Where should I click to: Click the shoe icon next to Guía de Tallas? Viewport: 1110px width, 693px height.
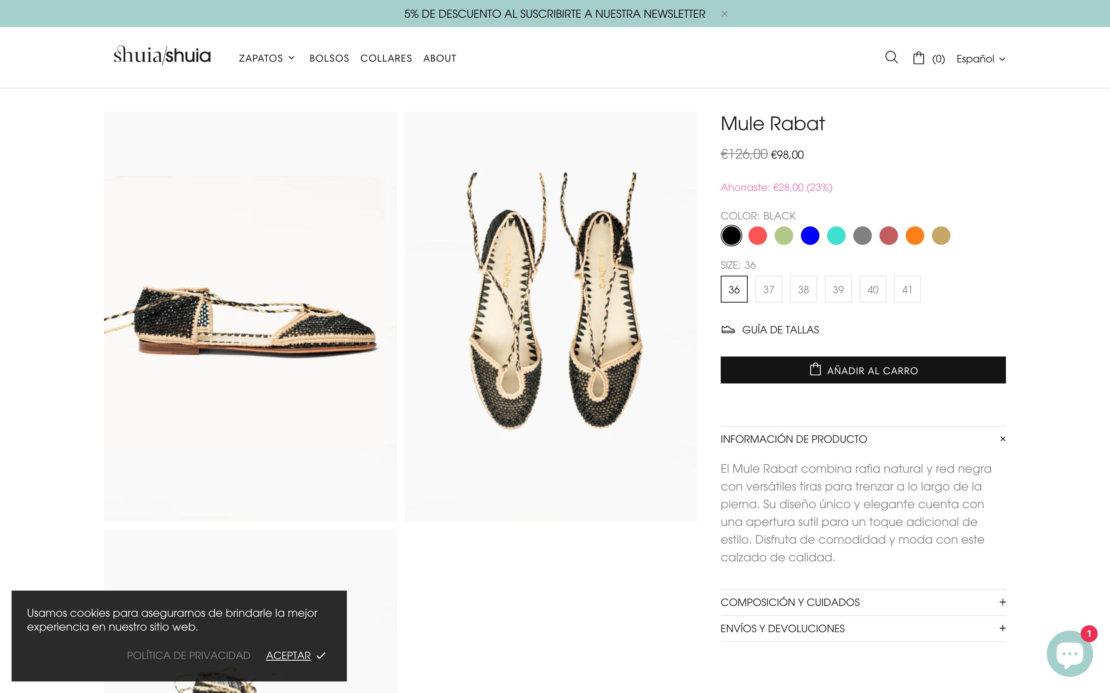[x=729, y=329]
